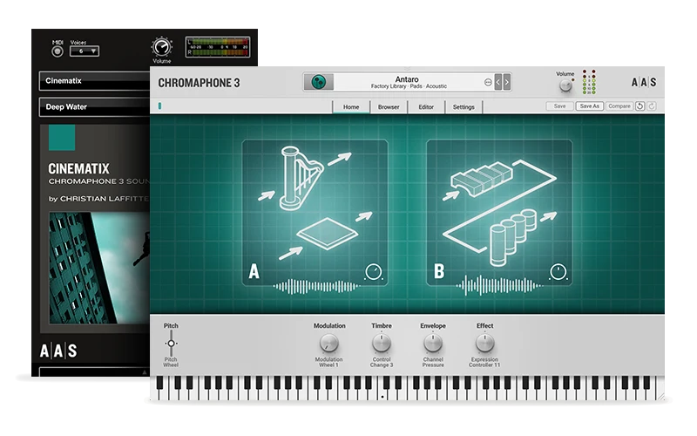Click the small teal MIDI activity indicator

point(159,106)
